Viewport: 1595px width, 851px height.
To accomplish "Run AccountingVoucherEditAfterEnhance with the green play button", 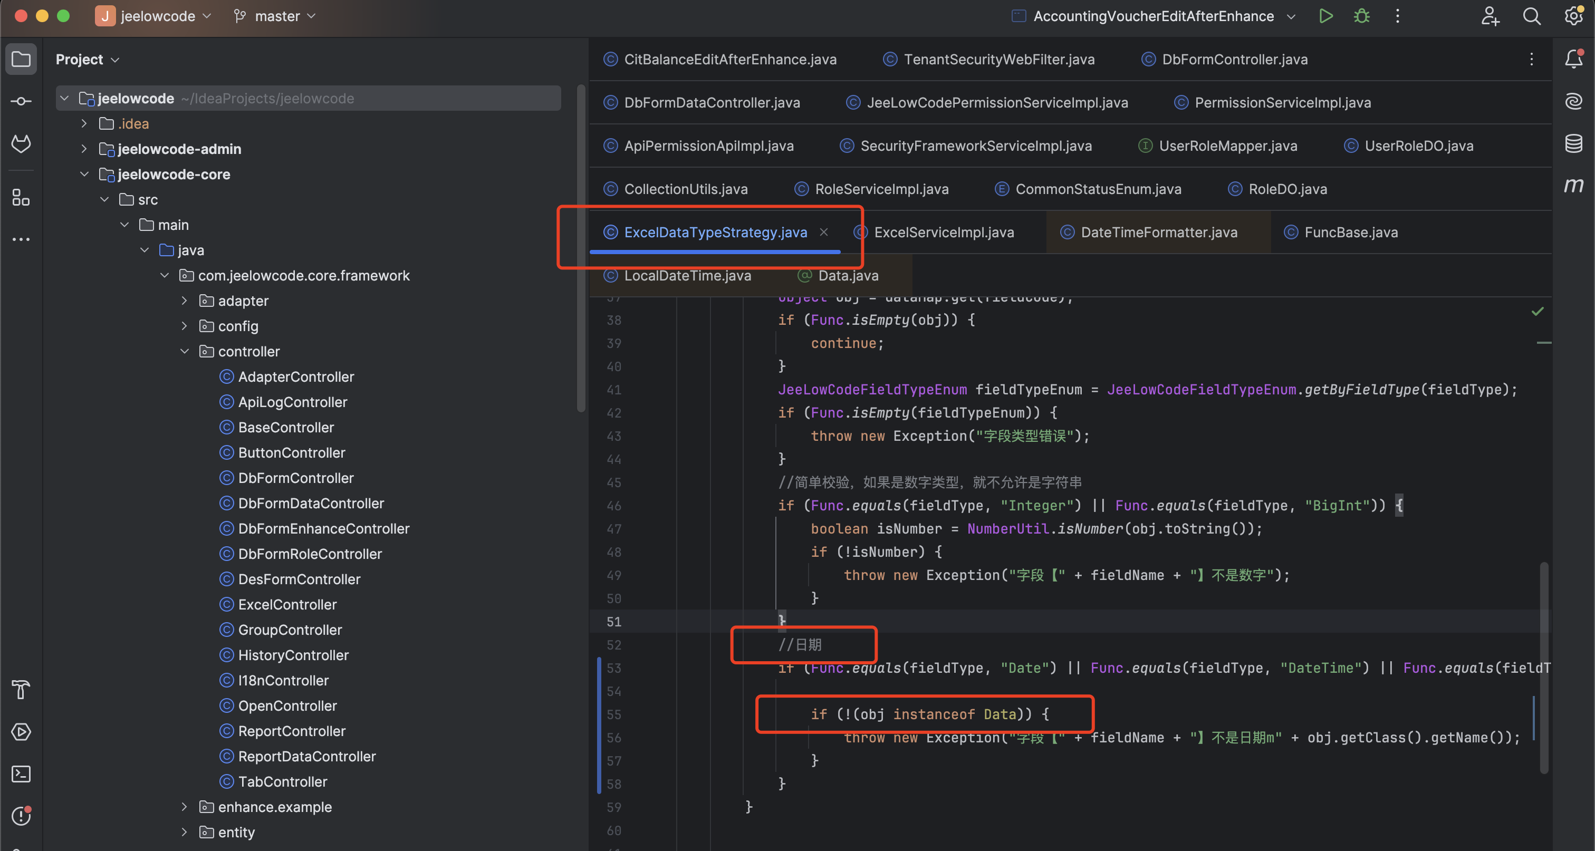I will pyautogui.click(x=1325, y=16).
